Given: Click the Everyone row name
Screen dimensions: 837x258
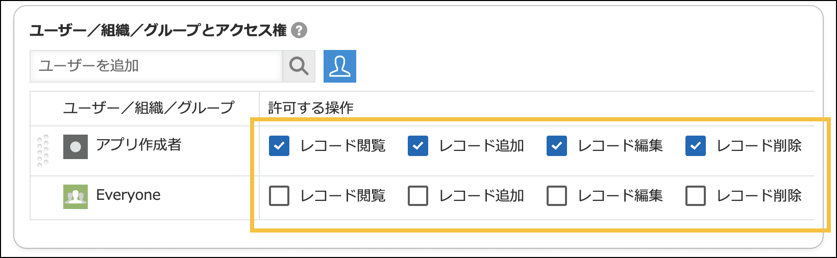Looking at the screenshot, I should point(128,195).
